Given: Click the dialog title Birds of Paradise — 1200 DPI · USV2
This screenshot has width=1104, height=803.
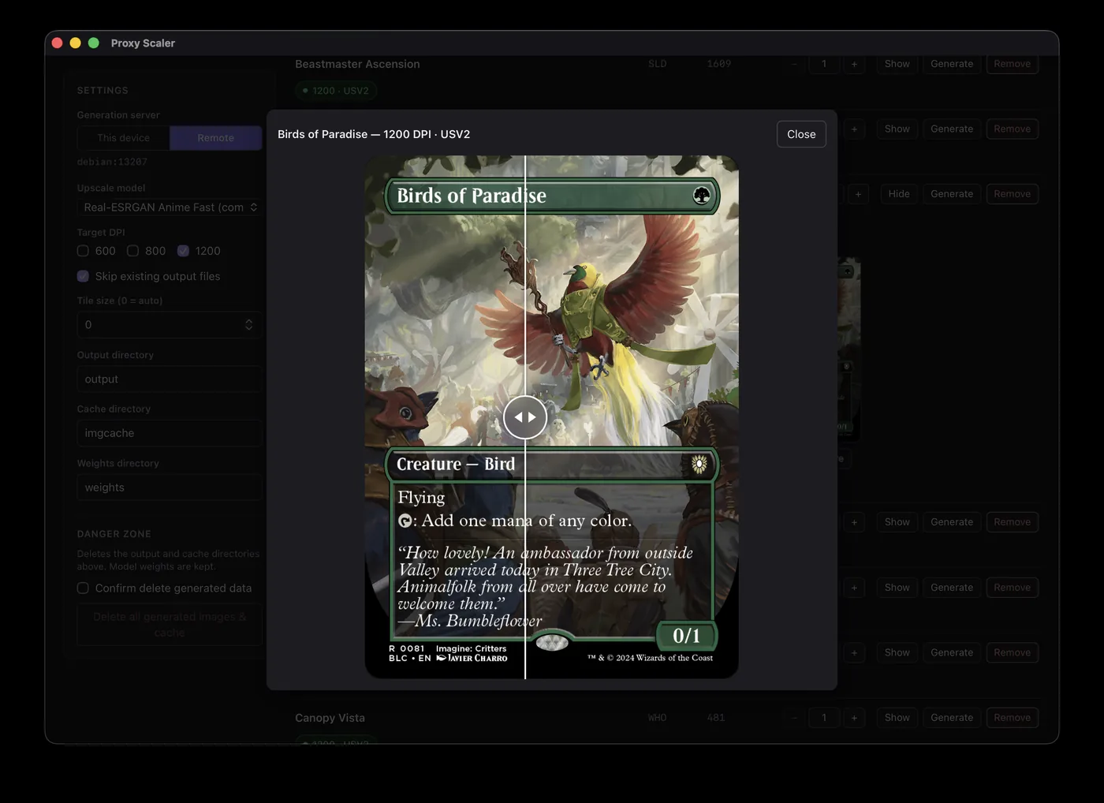Looking at the screenshot, I should click(x=374, y=134).
